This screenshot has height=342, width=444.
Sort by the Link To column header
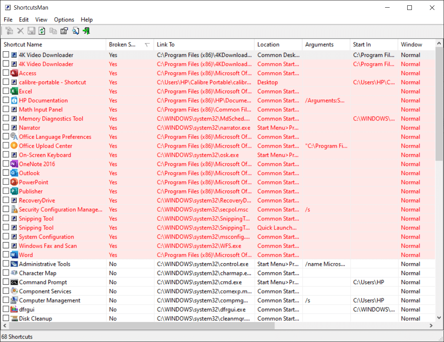click(204, 44)
